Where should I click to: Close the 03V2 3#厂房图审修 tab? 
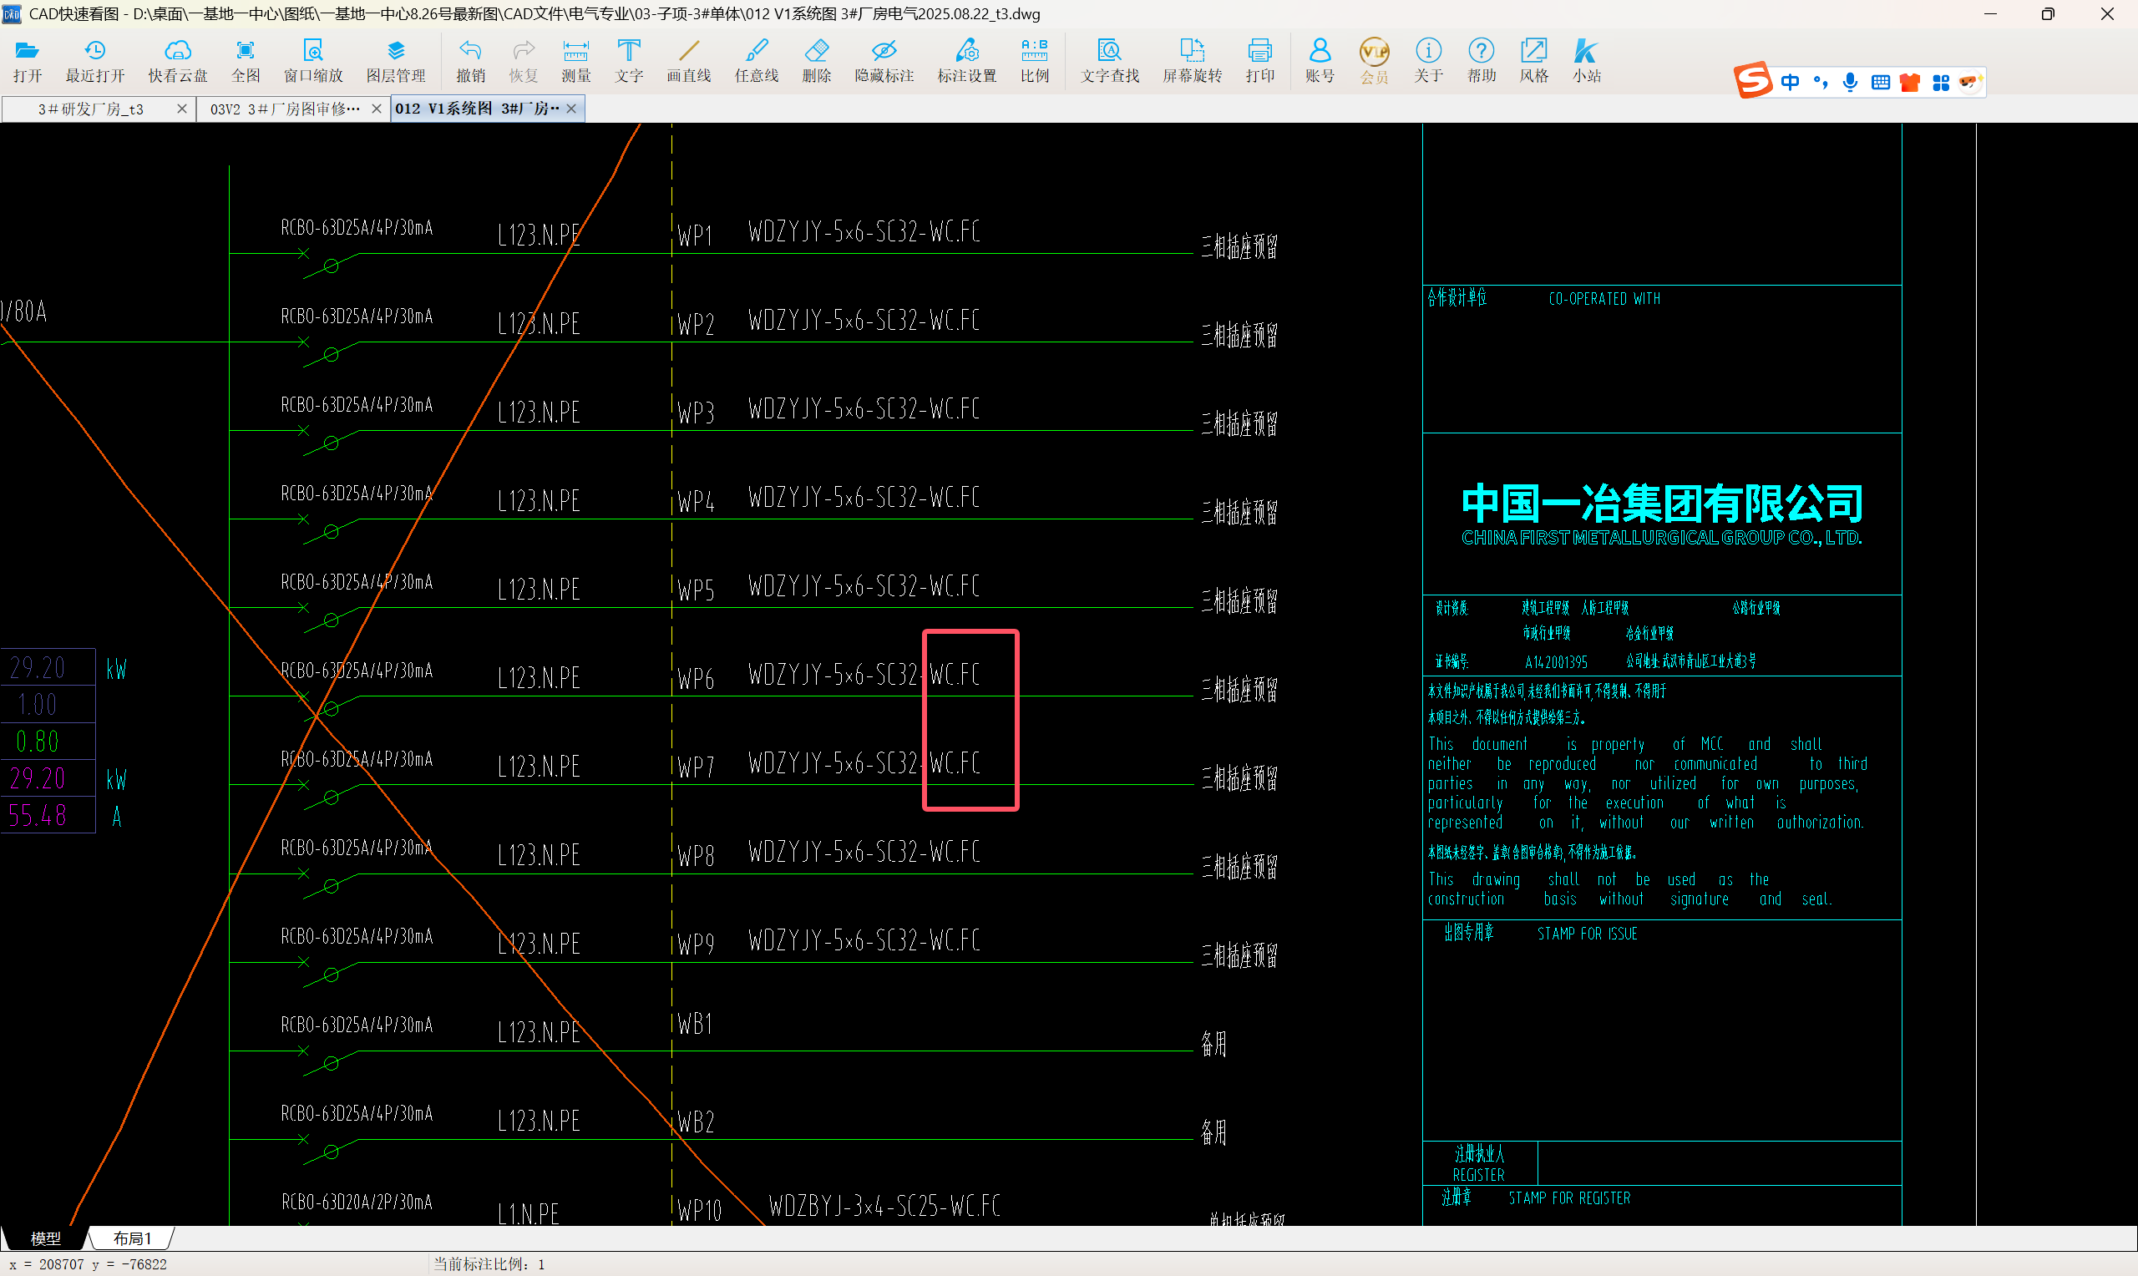[376, 109]
